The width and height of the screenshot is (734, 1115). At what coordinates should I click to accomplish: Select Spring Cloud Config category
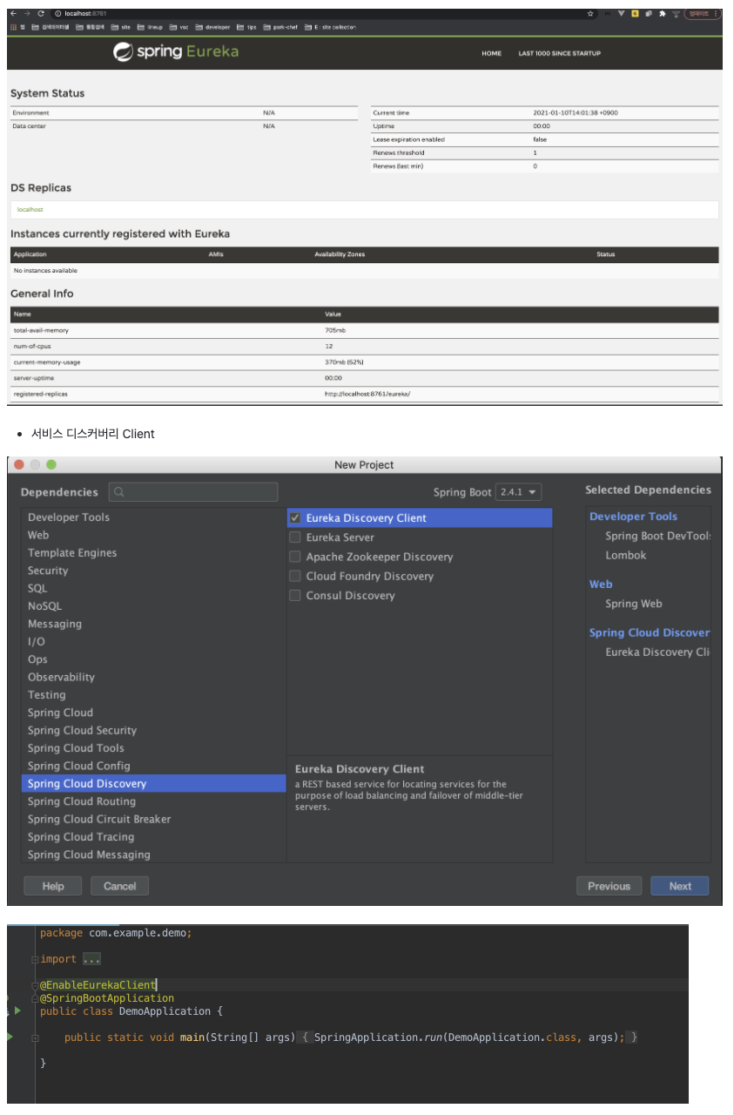pos(78,766)
